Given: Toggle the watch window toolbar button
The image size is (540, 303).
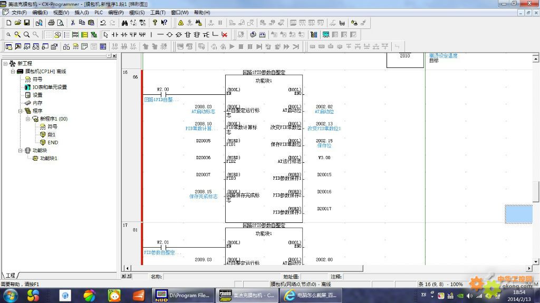Looking at the screenshot, I should tap(27, 46).
